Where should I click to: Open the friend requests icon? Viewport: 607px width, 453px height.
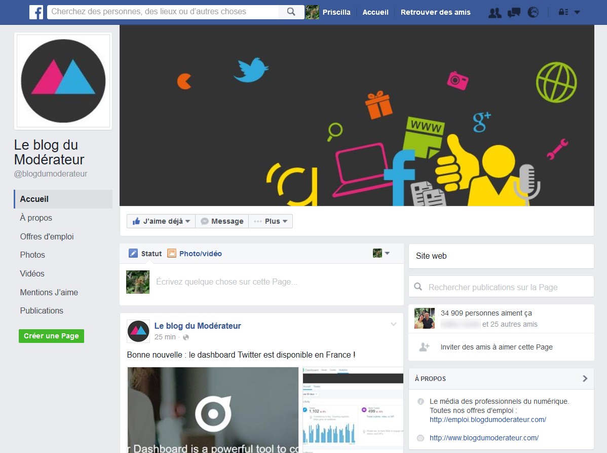click(495, 13)
